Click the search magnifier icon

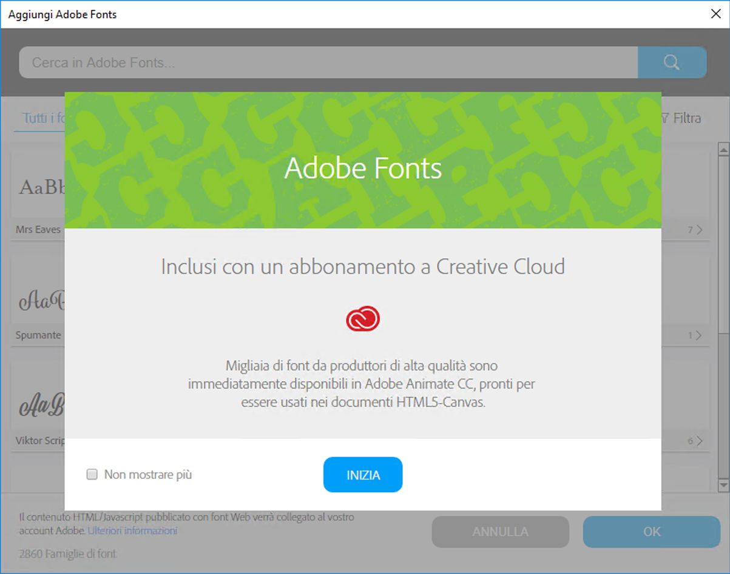671,62
